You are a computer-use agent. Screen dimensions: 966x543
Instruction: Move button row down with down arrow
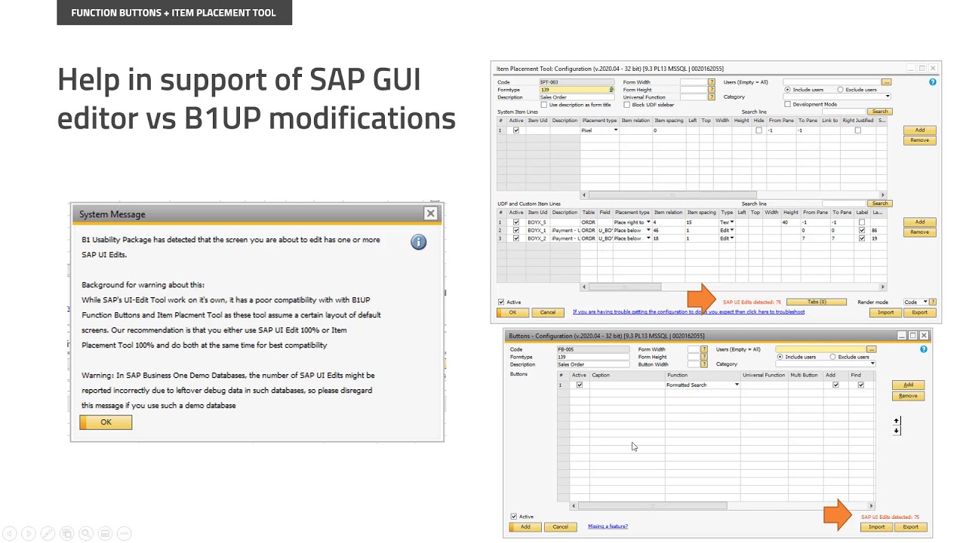click(897, 431)
